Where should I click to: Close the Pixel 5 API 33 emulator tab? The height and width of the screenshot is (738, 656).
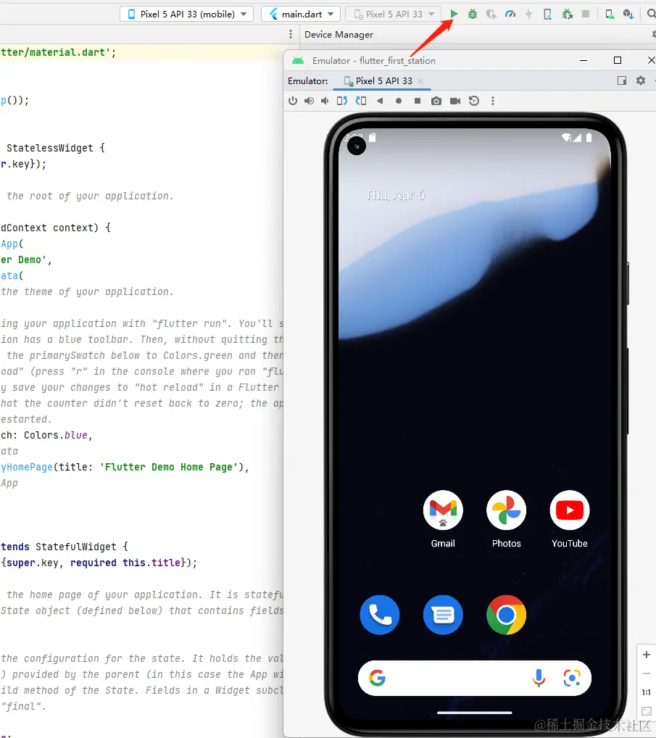coord(420,81)
